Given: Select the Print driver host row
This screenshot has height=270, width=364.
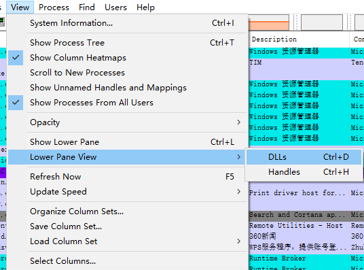Looking at the screenshot, I should click(306, 192).
